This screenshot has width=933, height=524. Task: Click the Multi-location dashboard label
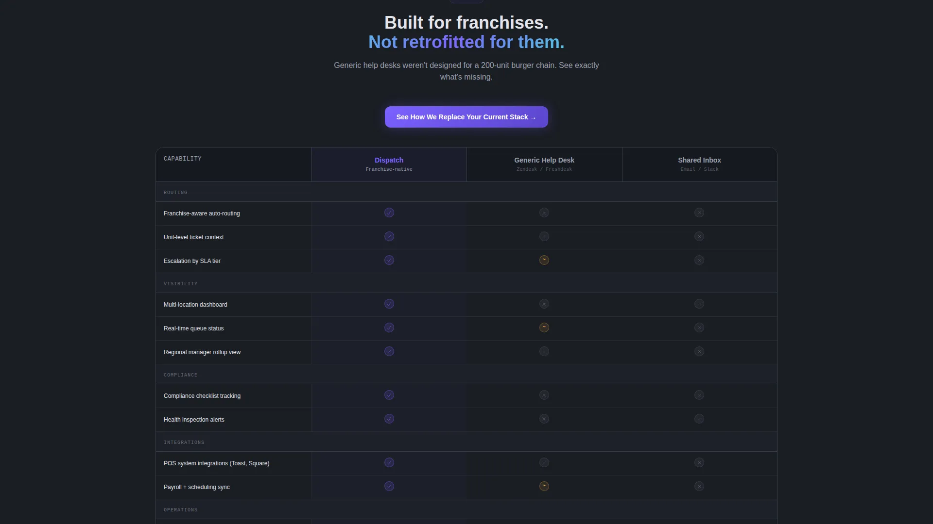click(x=195, y=305)
